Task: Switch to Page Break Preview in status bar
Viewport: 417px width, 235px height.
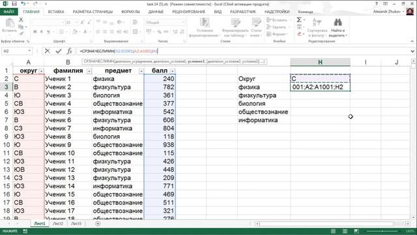Action: (356, 231)
